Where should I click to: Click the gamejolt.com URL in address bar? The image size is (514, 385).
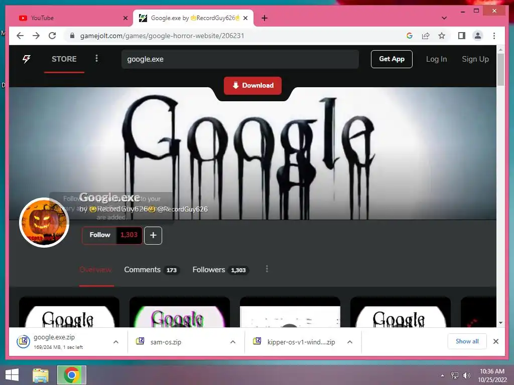coord(162,36)
